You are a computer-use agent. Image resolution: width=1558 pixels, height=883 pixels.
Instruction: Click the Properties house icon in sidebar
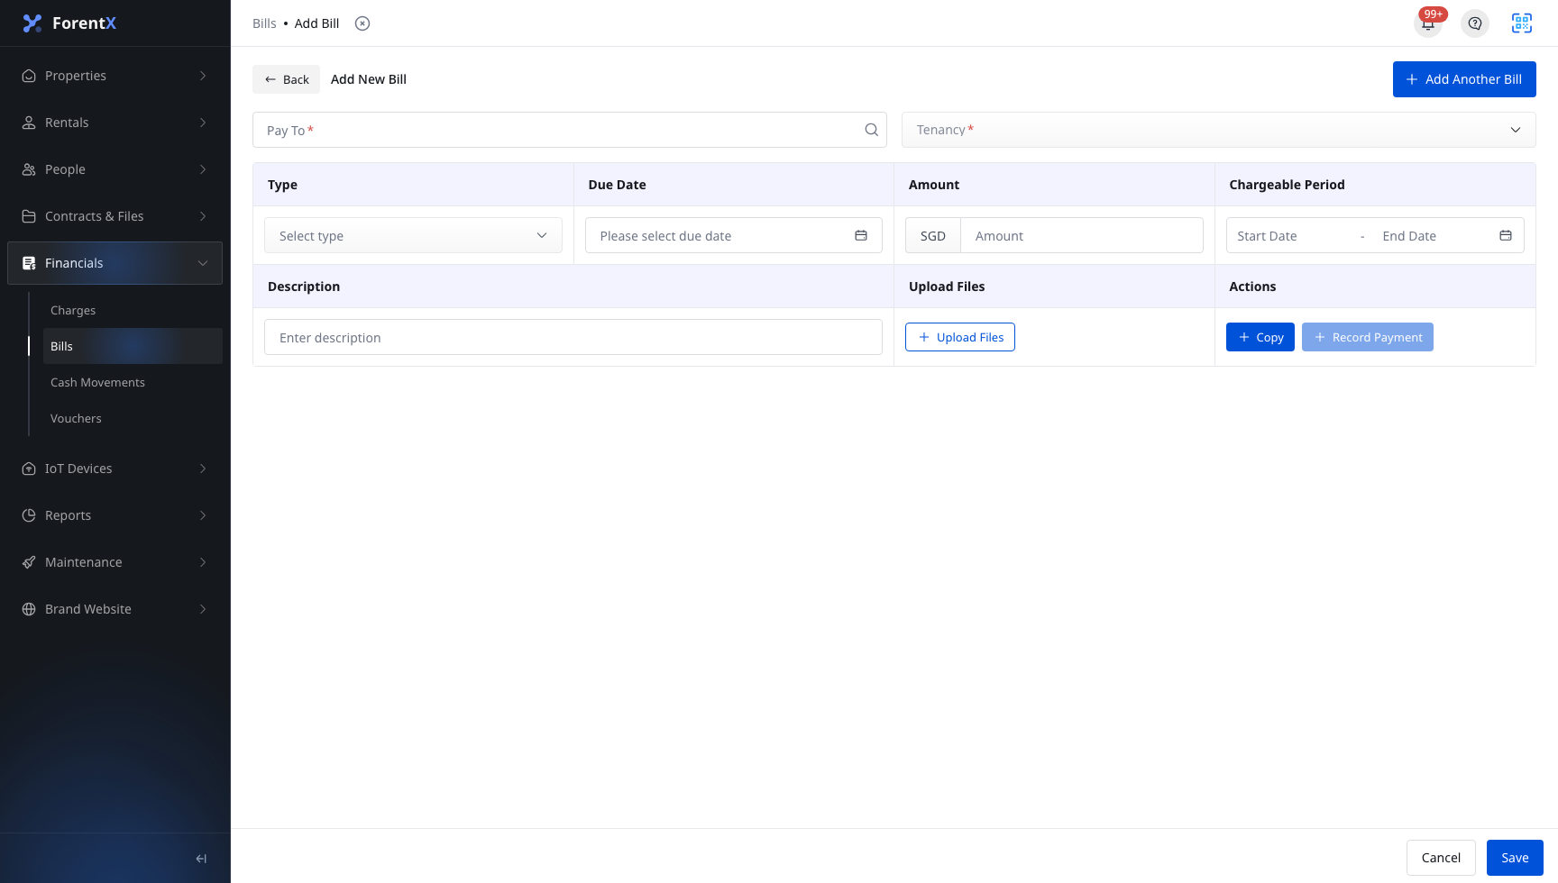point(29,76)
